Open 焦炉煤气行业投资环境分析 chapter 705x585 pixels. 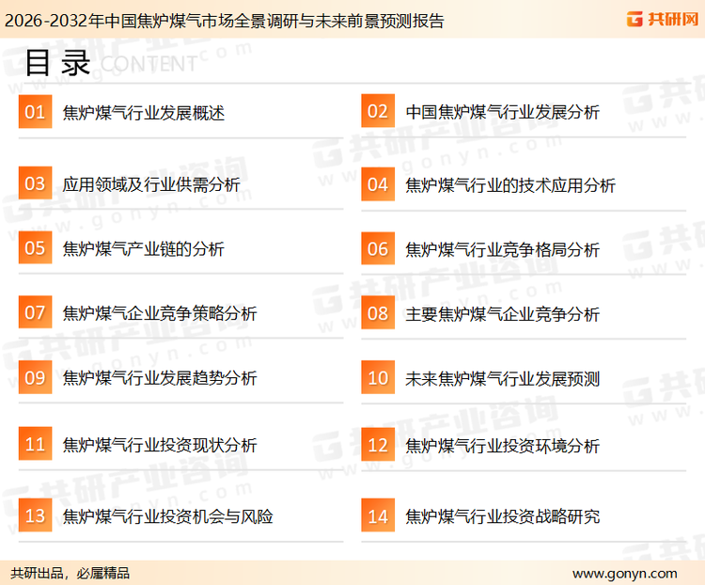502,445
